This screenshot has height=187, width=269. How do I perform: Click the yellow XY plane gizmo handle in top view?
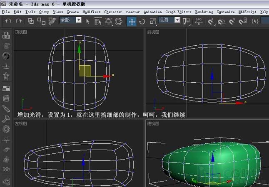pos(85,71)
